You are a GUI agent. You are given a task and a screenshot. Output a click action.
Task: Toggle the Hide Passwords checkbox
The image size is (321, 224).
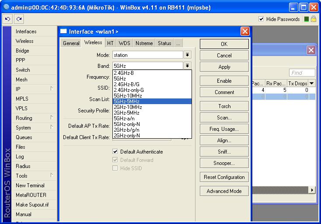click(x=261, y=19)
